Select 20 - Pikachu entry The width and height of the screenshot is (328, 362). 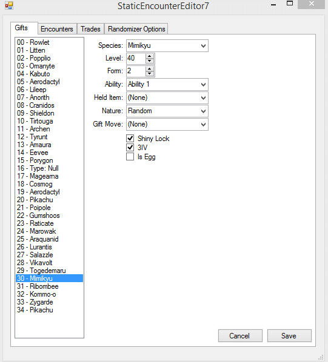click(x=49, y=200)
